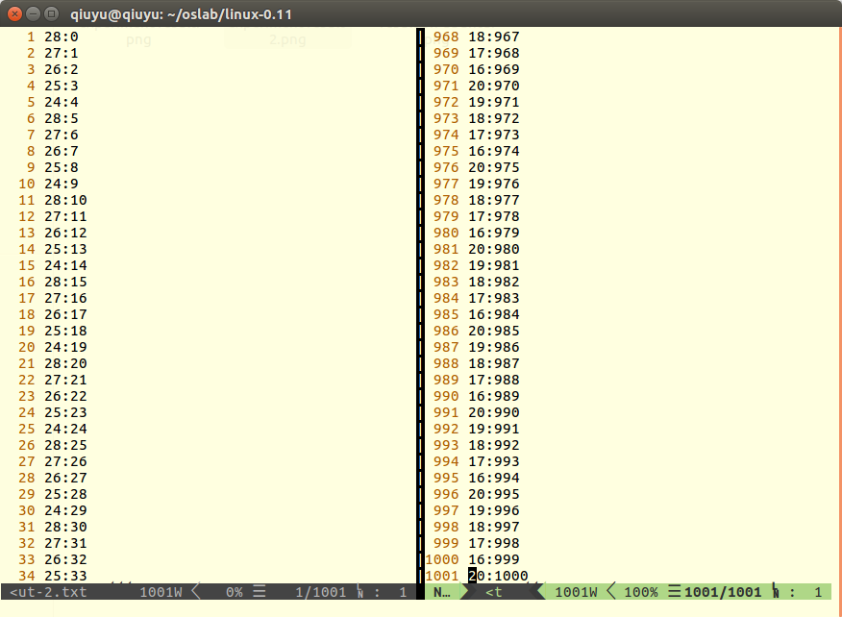Image resolution: width=842 pixels, height=617 pixels.
Task: Click the hamburger icon beside 1001/1001
Action: click(x=674, y=592)
